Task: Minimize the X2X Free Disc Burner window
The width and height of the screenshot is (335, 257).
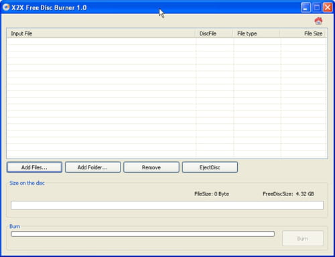Action: pos(306,7)
